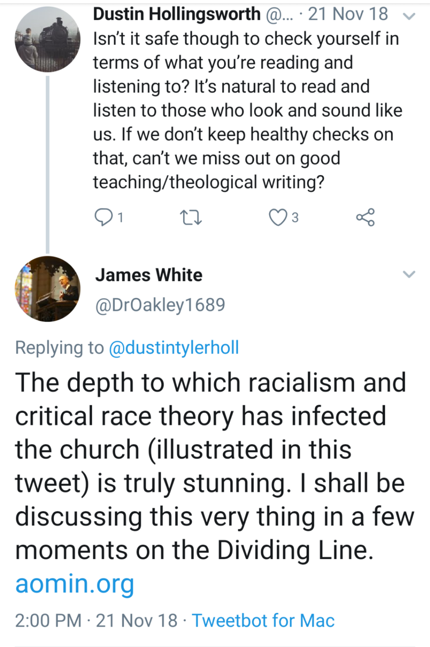Image resolution: width=430 pixels, height=647 pixels.
Task: Open the @DrOakley1689 handle
Action: coord(160,305)
